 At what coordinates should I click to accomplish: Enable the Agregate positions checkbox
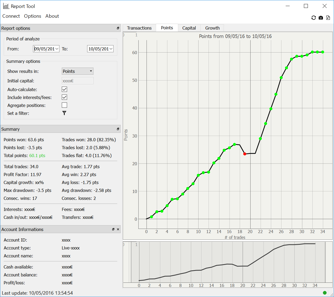coord(64,105)
